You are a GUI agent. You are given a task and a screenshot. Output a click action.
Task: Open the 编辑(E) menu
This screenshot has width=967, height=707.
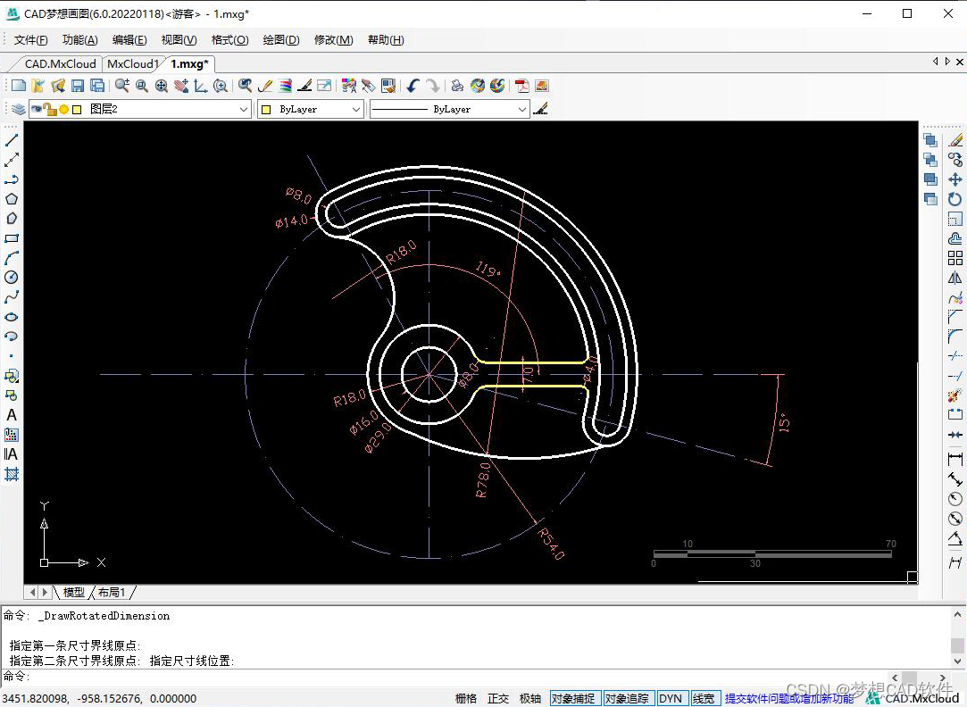pos(129,40)
